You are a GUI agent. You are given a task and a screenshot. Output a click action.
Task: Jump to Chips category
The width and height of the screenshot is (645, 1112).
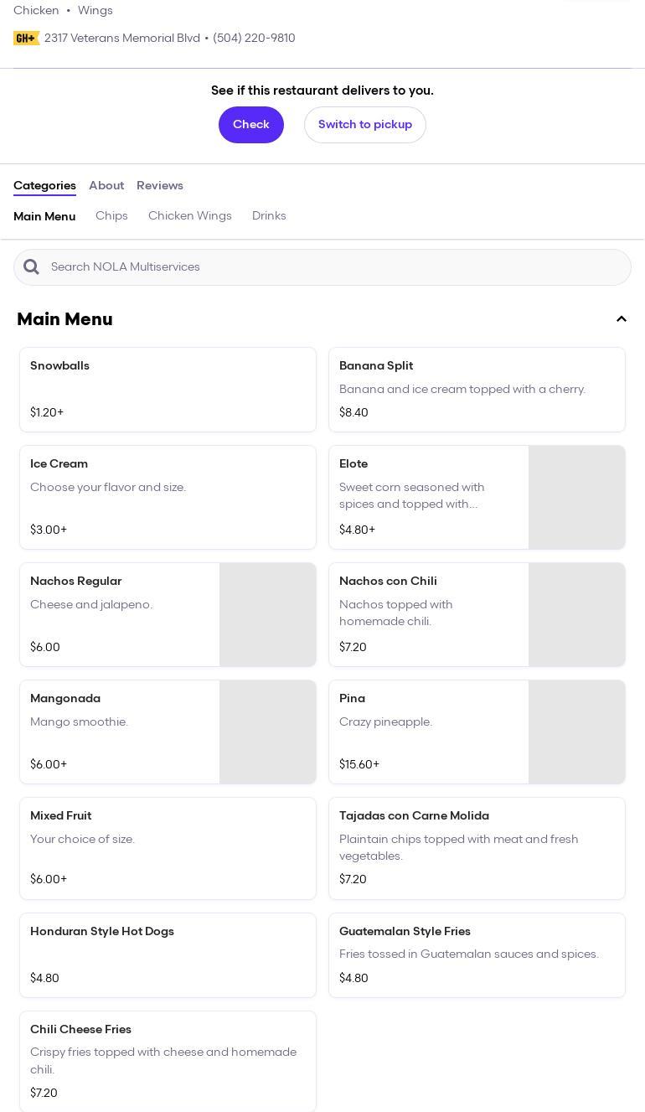click(111, 216)
